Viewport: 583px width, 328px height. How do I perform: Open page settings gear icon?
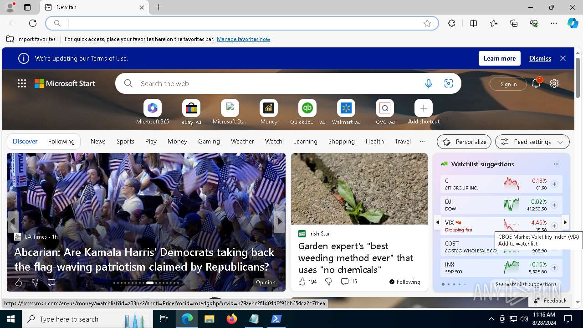(x=554, y=83)
